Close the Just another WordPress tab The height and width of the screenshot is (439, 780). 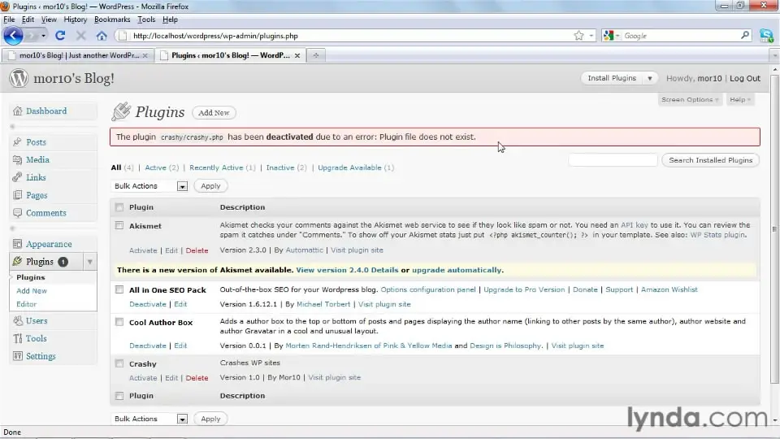(145, 55)
